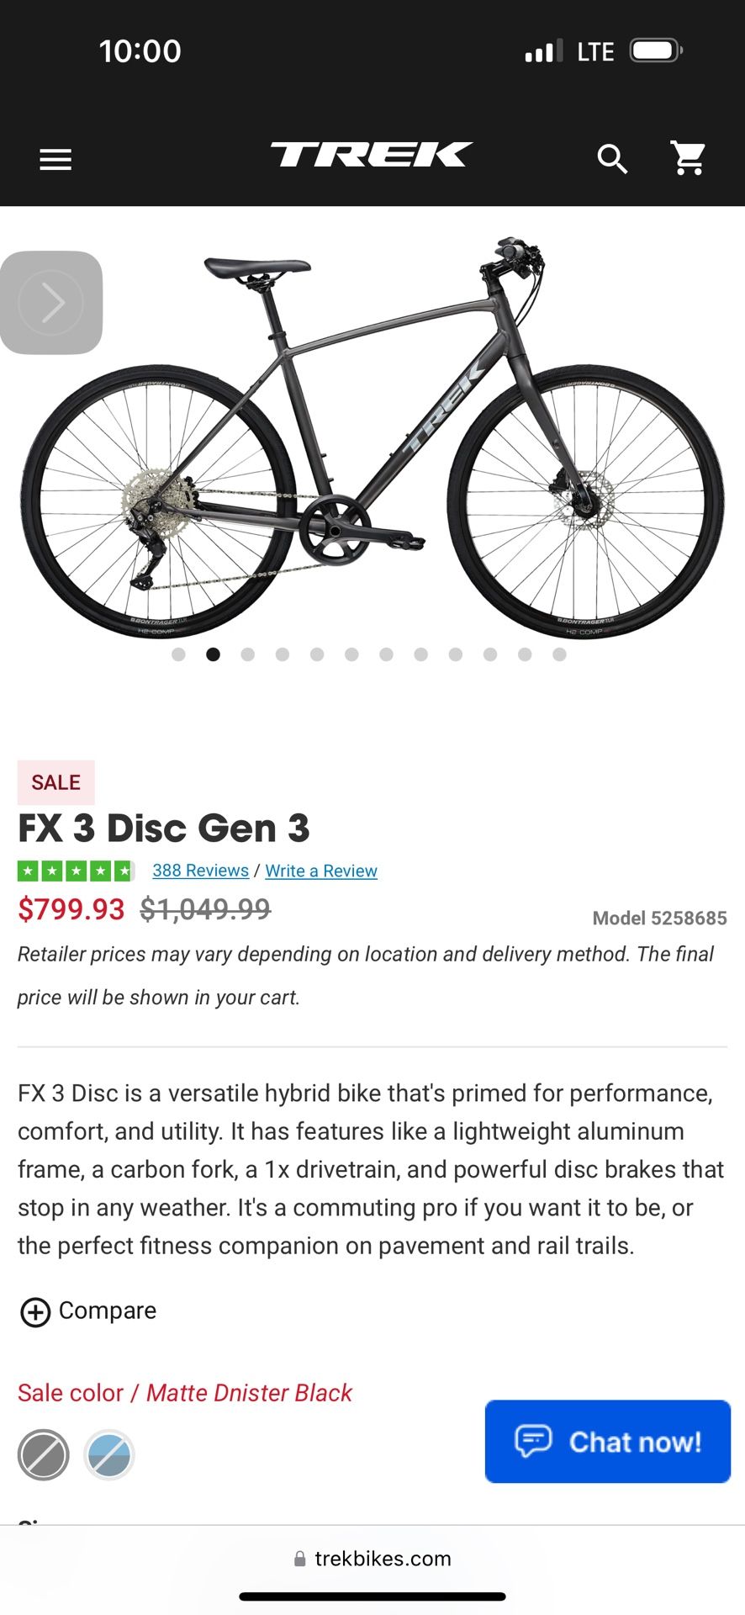
Task: Tap the five-star rating badge
Action: (76, 871)
